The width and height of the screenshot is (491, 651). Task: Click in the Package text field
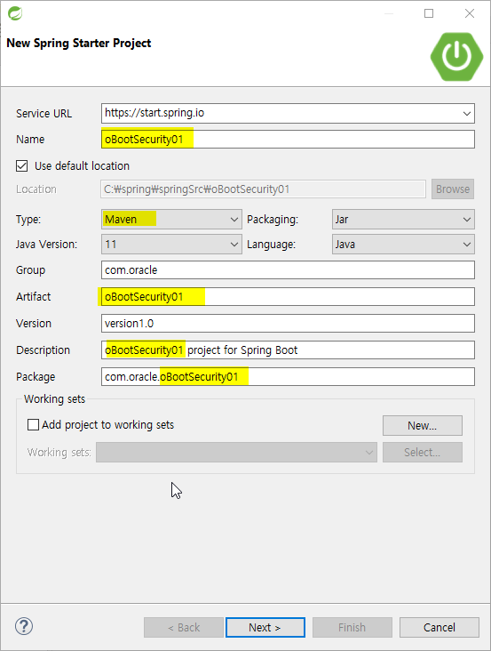coord(288,376)
